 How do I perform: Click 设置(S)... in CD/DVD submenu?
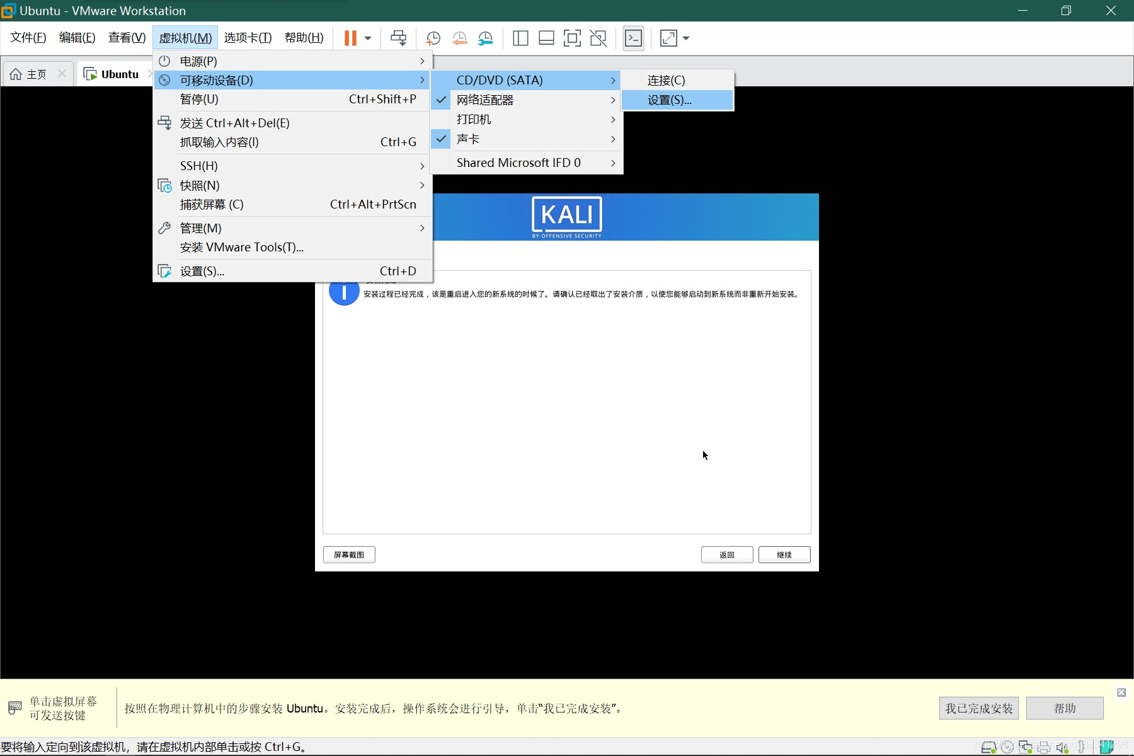pyautogui.click(x=677, y=100)
